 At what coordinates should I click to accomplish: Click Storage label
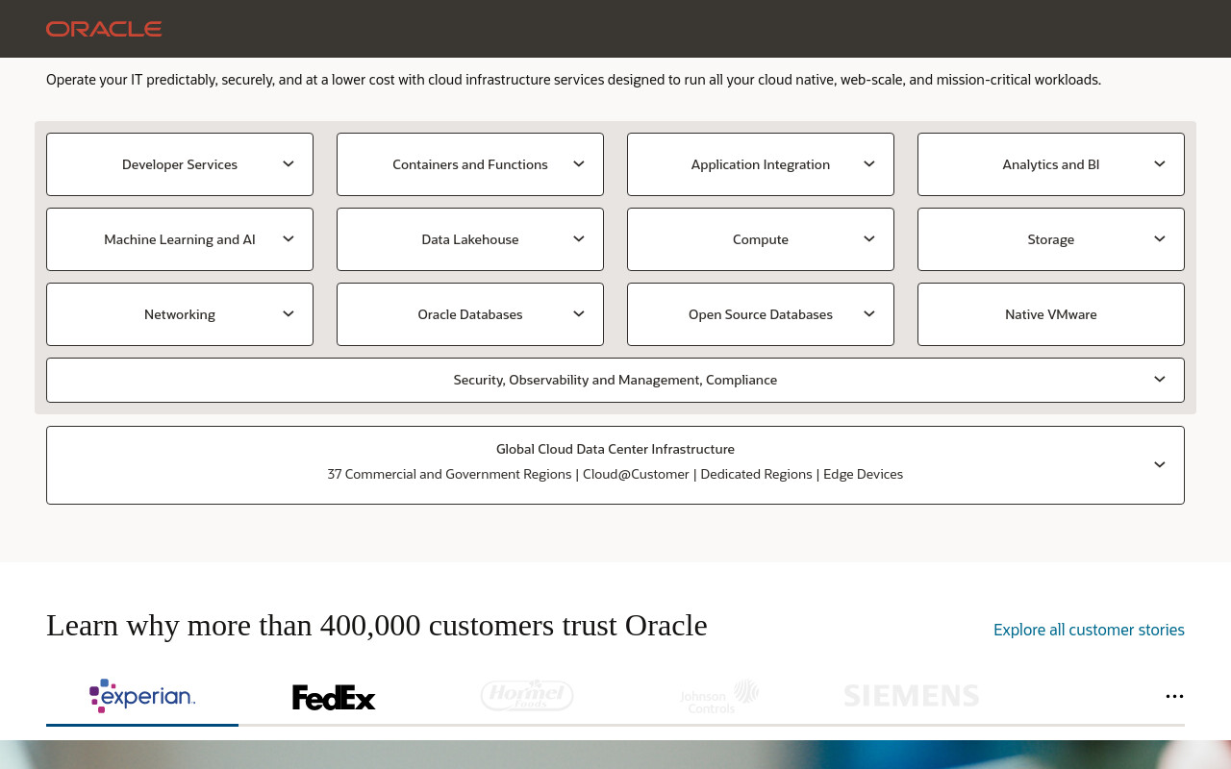point(1051,239)
